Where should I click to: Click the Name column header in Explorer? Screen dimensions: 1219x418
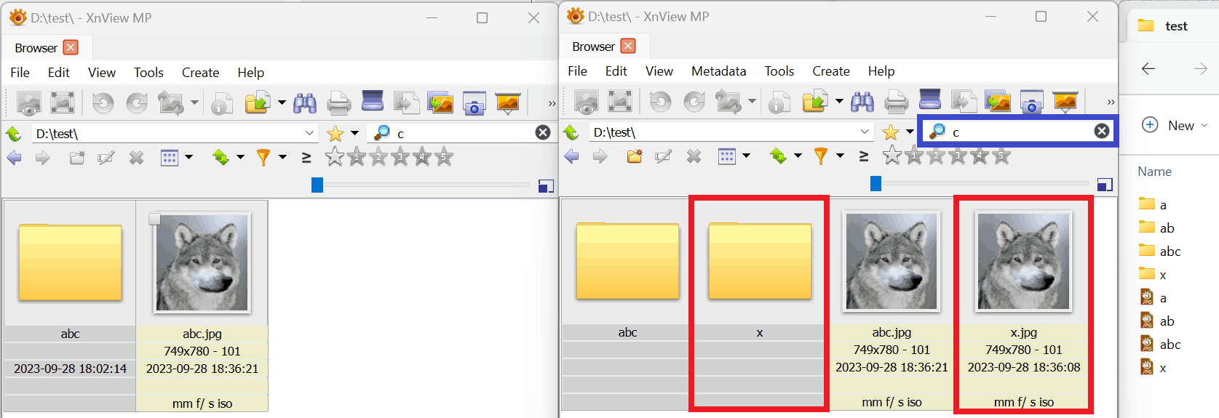pyautogui.click(x=1154, y=172)
